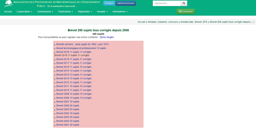Expand the Annales dropdown menu
The image size is (256, 131).
pos(102,12)
